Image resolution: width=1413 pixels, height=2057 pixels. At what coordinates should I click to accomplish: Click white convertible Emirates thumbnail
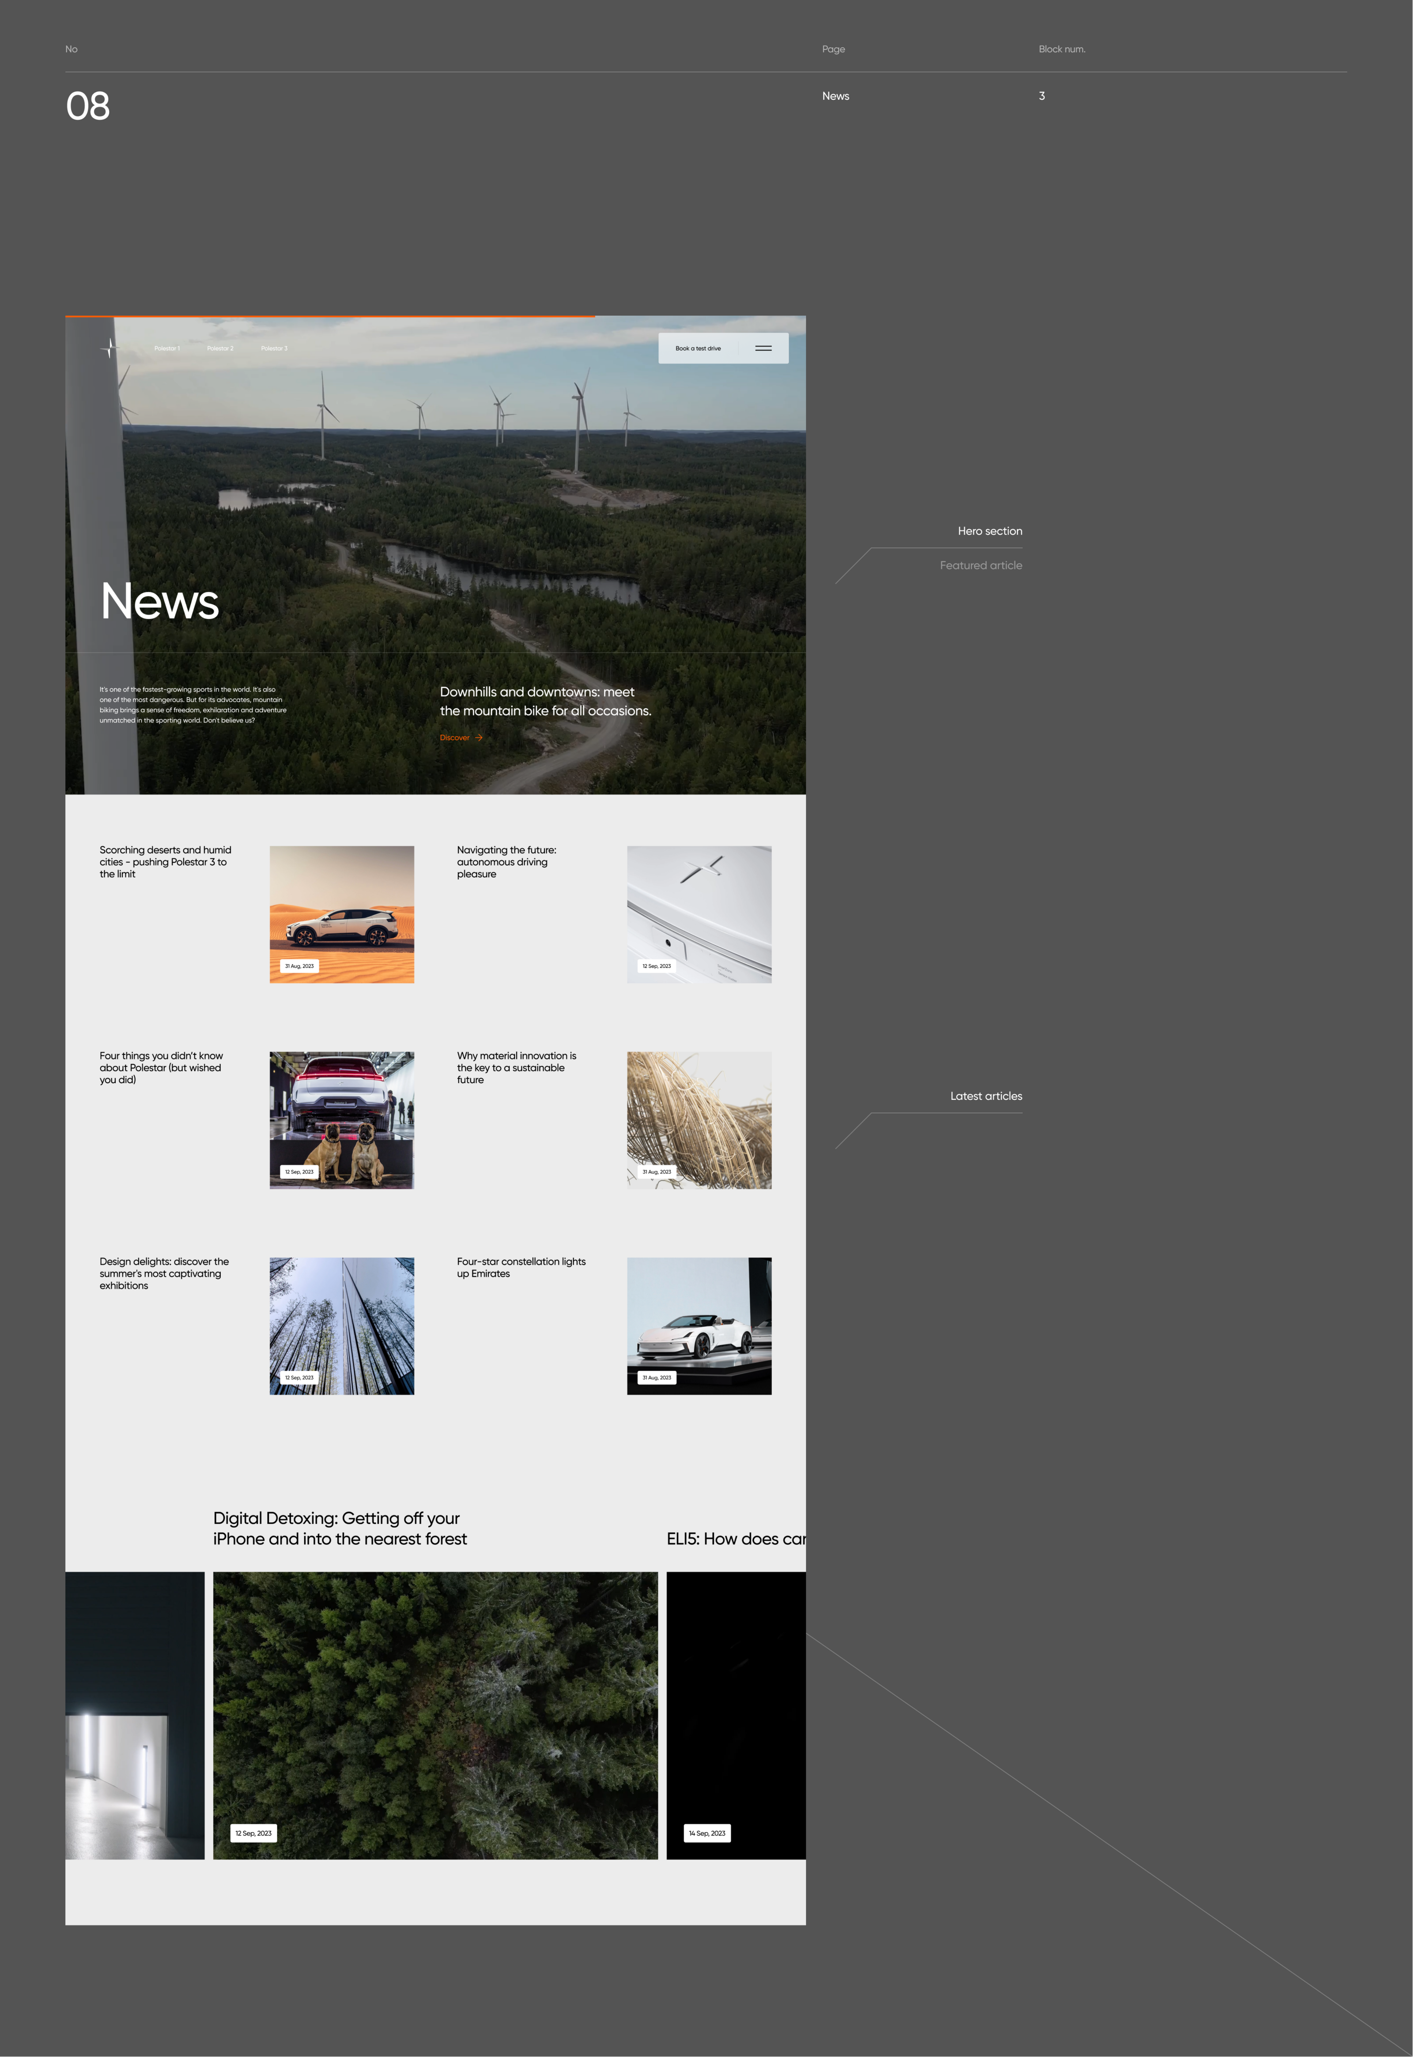[699, 1326]
